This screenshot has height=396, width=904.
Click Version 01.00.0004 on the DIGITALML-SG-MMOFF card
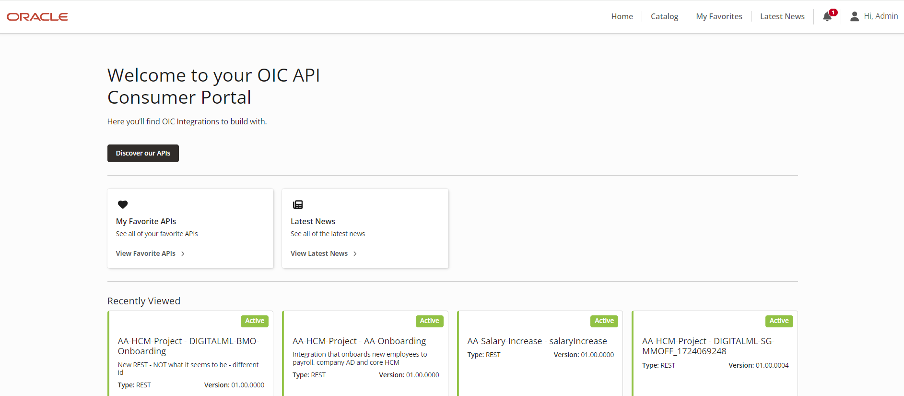[759, 365]
